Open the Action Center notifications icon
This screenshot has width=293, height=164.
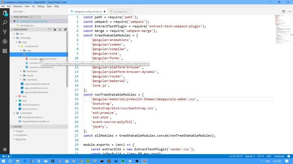coord(287,161)
